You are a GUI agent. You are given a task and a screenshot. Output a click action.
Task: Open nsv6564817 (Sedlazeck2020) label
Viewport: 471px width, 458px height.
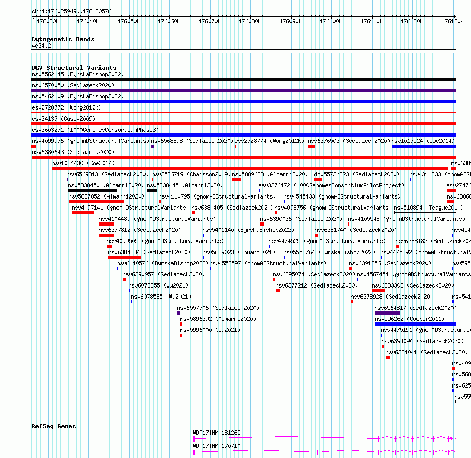click(415, 308)
